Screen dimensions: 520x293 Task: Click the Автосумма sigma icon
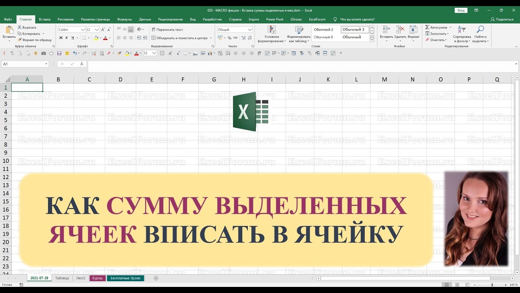427,27
